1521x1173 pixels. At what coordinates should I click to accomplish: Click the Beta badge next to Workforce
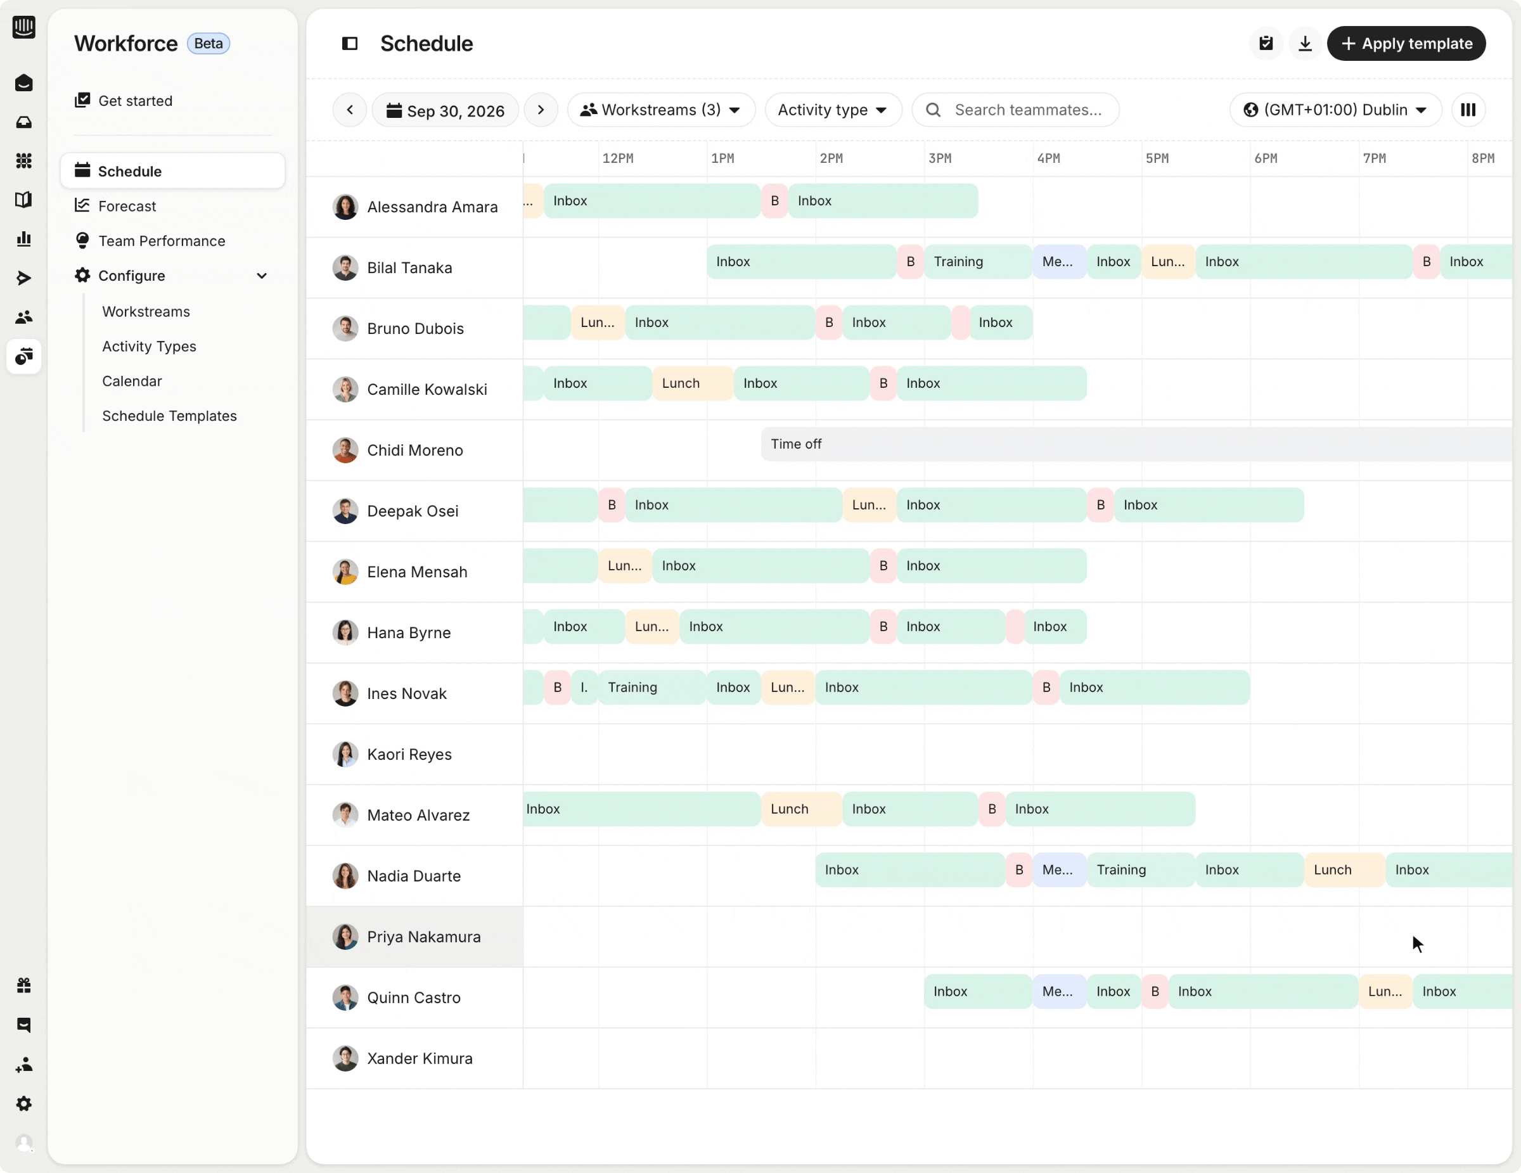pos(209,43)
